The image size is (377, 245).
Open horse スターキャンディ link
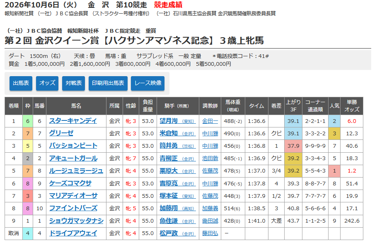point(73,121)
